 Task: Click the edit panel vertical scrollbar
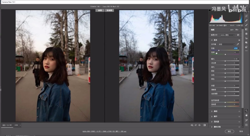click(243, 68)
